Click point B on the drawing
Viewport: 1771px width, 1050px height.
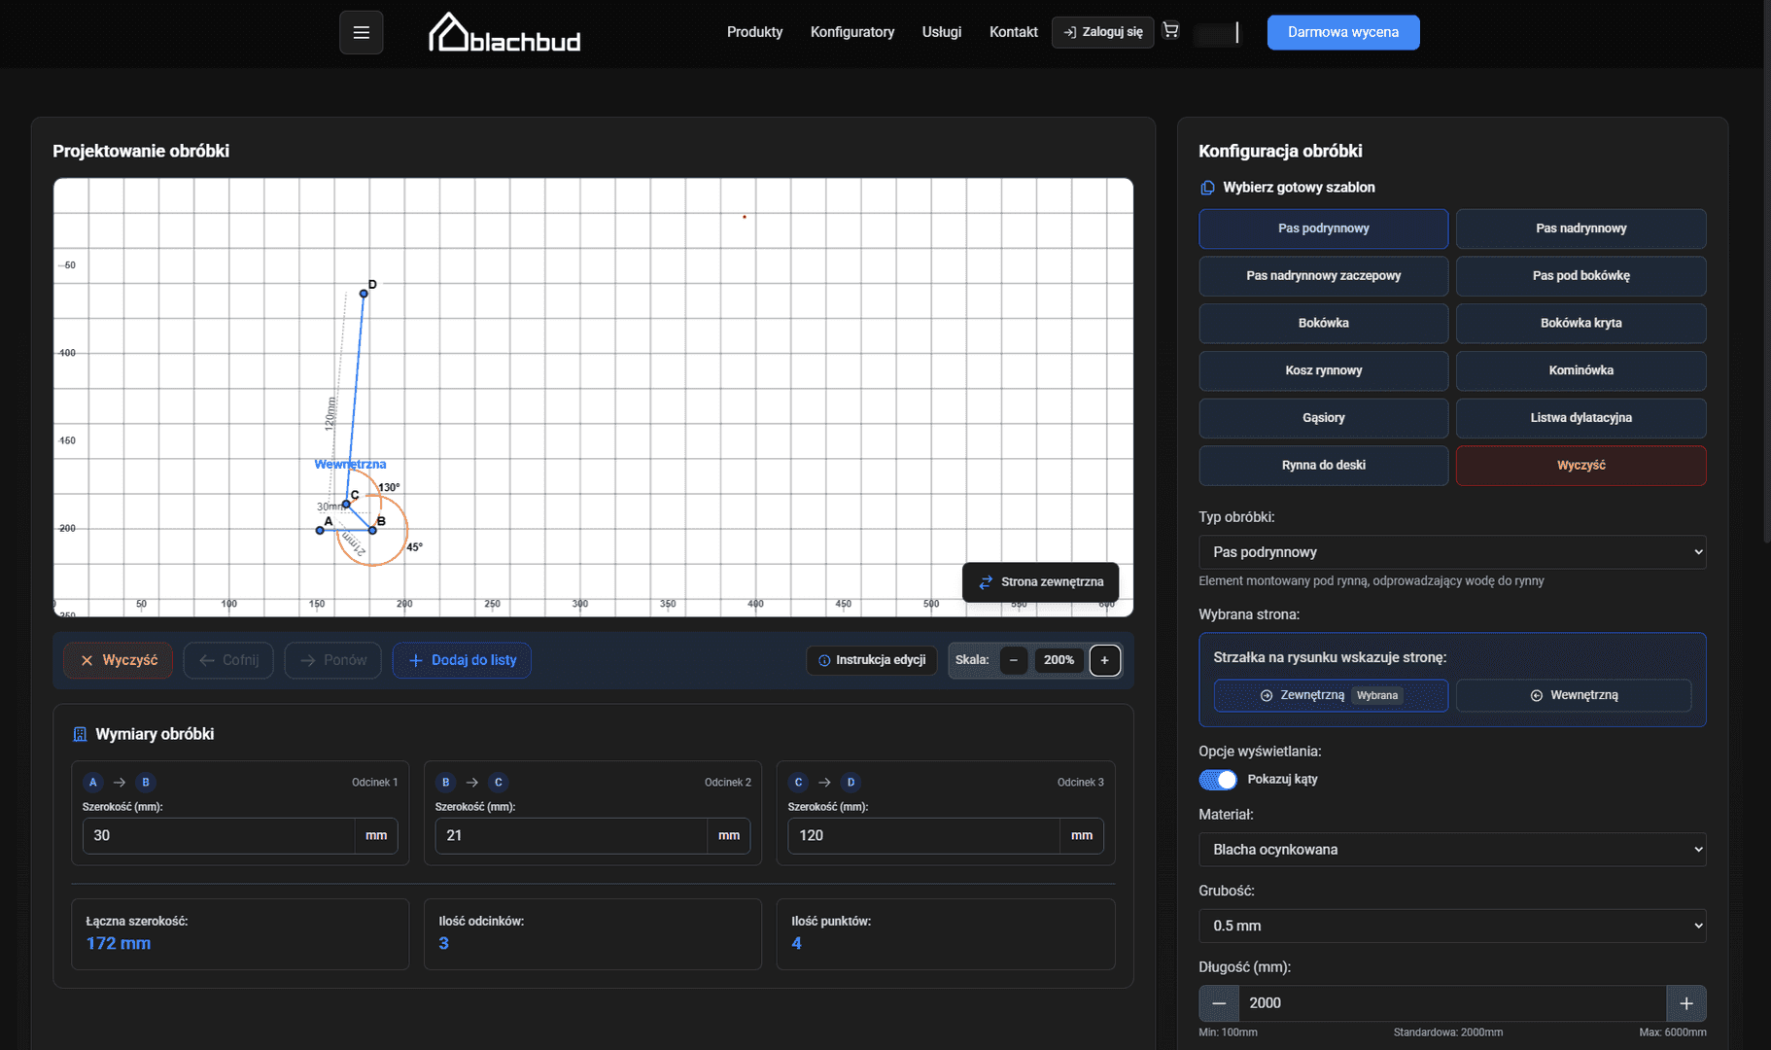point(372,530)
